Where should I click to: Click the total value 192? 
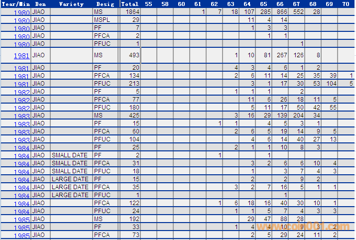(x=134, y=219)
